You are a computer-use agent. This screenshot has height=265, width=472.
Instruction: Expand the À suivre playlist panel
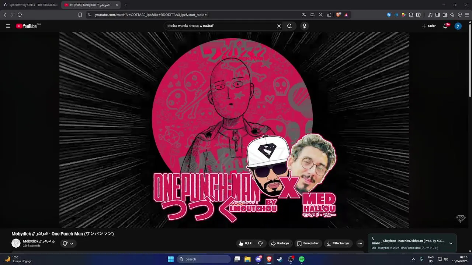point(451,243)
